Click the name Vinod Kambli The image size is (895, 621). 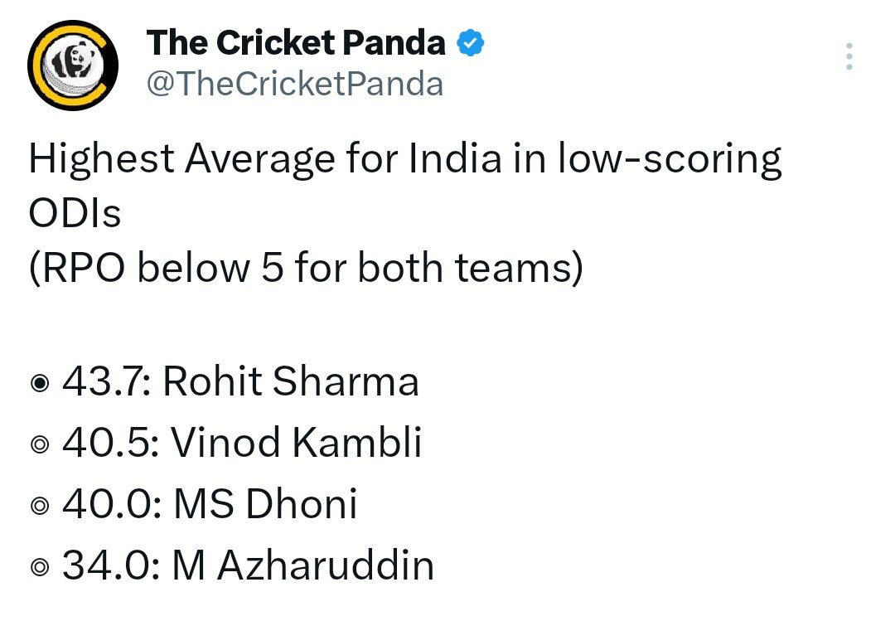[x=297, y=442]
